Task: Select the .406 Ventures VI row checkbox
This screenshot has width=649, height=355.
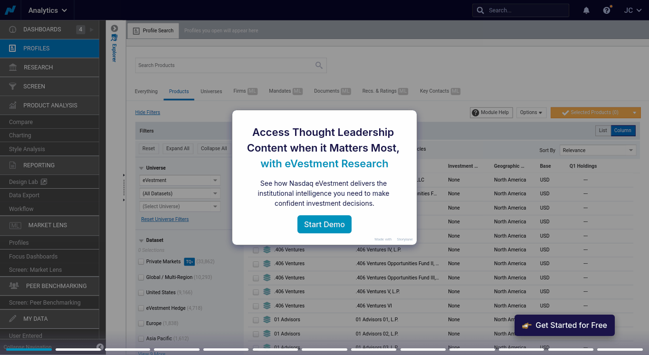Action: pos(256,306)
